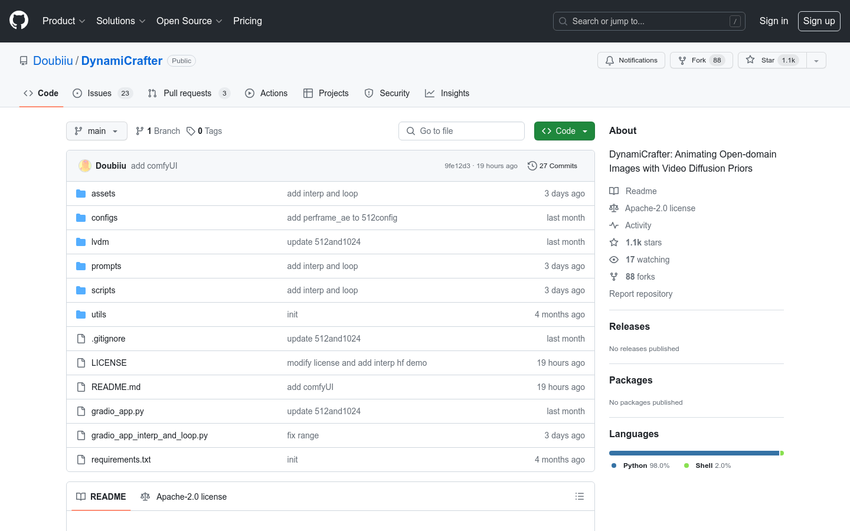Click Report repository link
Viewport: 850px width, 531px height.
point(640,294)
